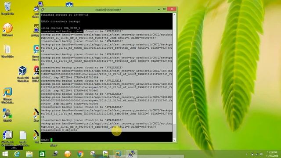Open the orange globe app in the taskbar
Image resolution: width=281 pixels, height=158 pixels.
point(68,154)
